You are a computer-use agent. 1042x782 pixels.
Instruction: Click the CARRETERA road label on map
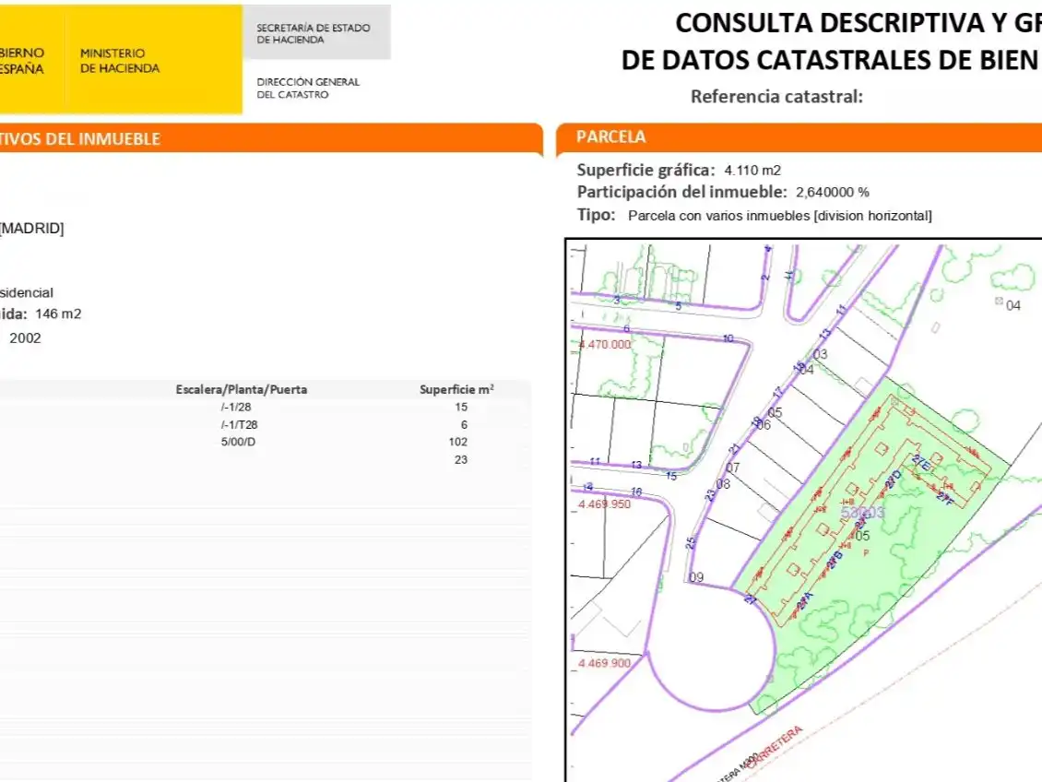coord(775,747)
